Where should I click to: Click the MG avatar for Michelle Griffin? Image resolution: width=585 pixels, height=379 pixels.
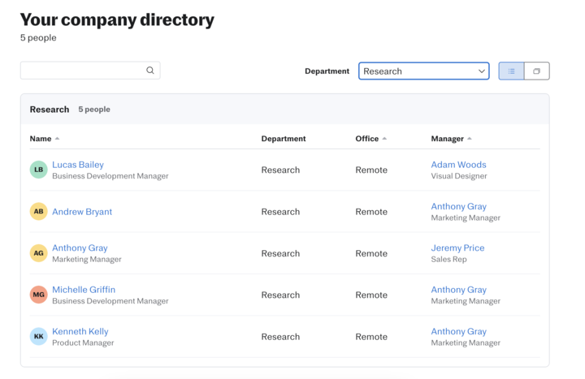click(38, 295)
